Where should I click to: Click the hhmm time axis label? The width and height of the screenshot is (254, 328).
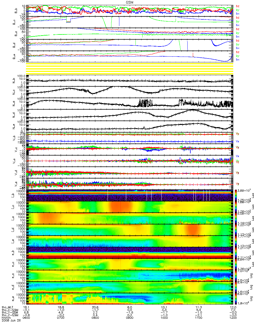tap(6, 318)
